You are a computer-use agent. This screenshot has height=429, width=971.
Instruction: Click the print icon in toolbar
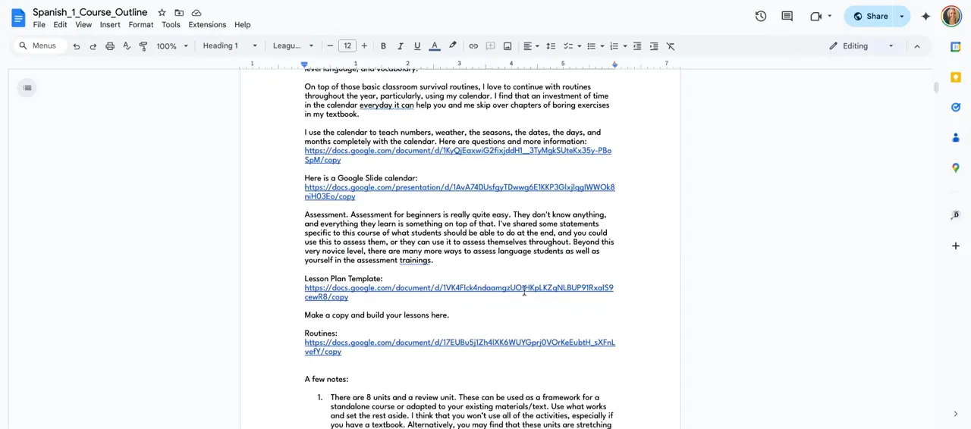[x=110, y=46]
